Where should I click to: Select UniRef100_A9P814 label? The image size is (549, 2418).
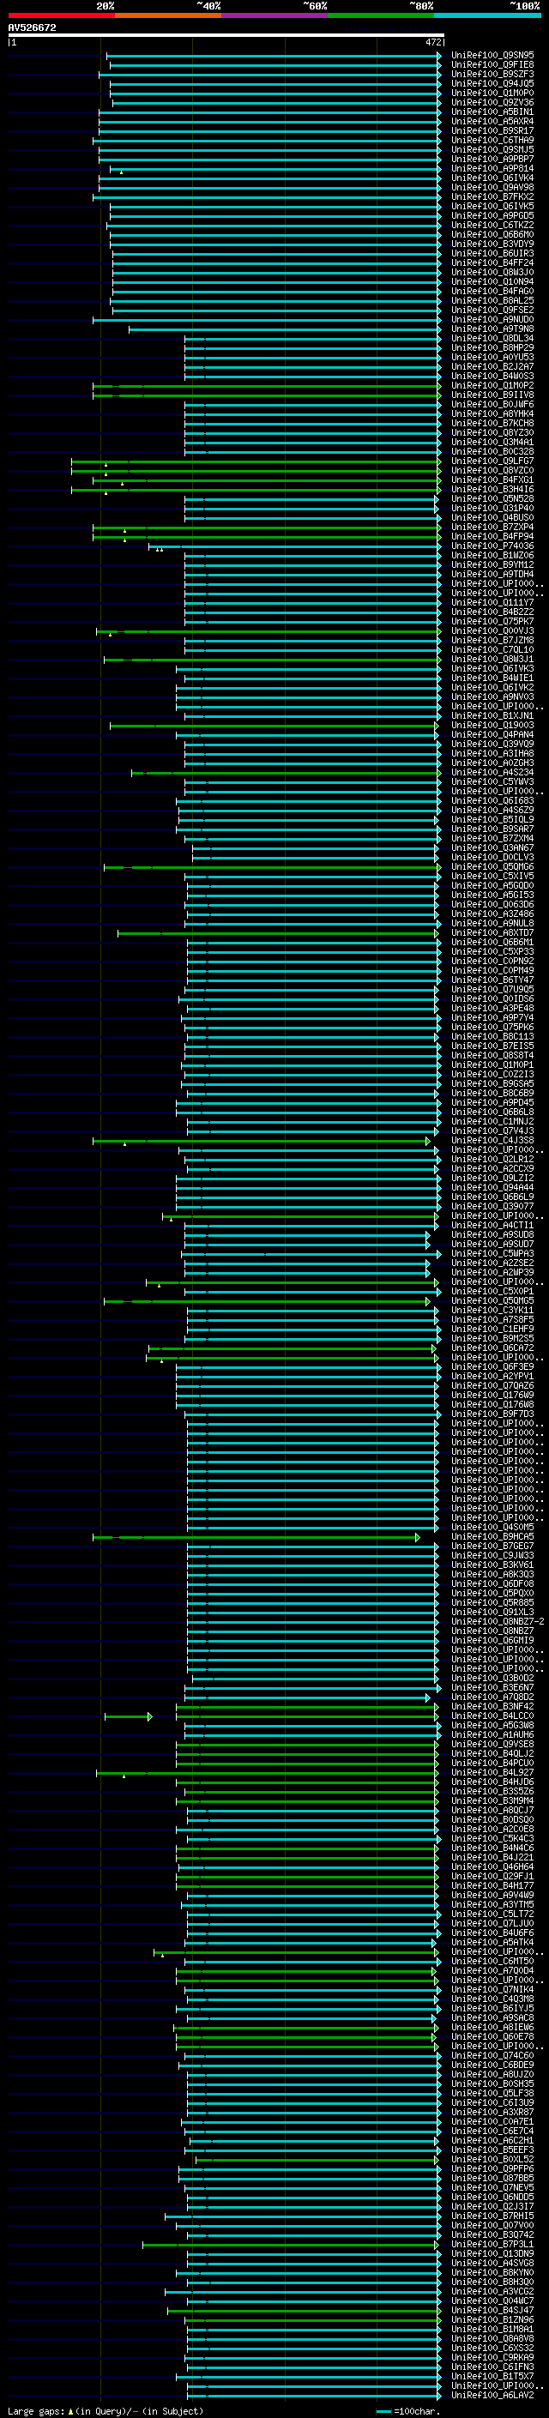492,169
